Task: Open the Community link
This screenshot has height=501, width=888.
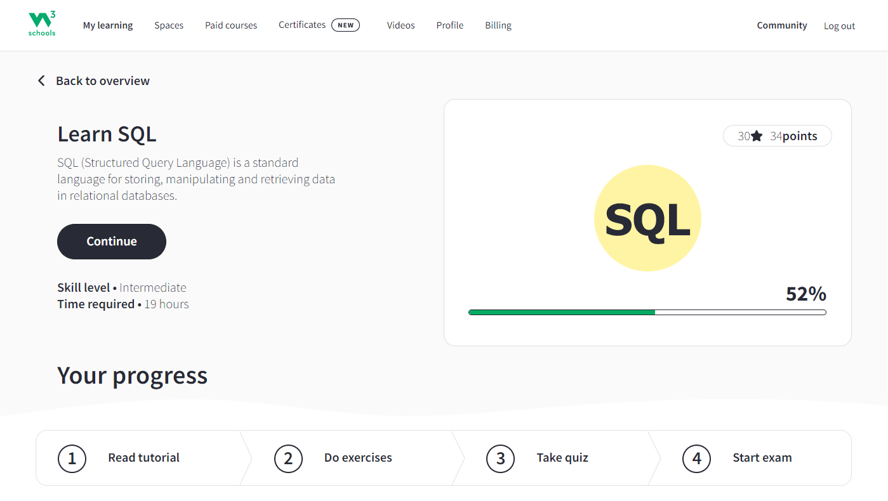Action: tap(782, 25)
